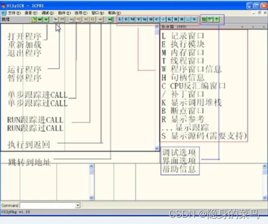Pause the program with the pause icon

62,19
